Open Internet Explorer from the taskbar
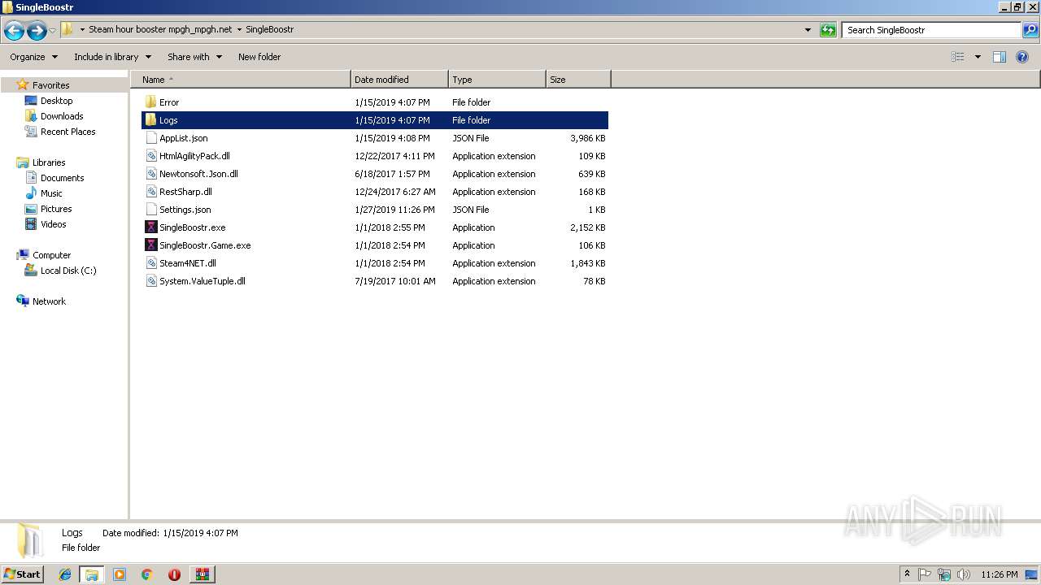1041x585 pixels. click(x=65, y=574)
